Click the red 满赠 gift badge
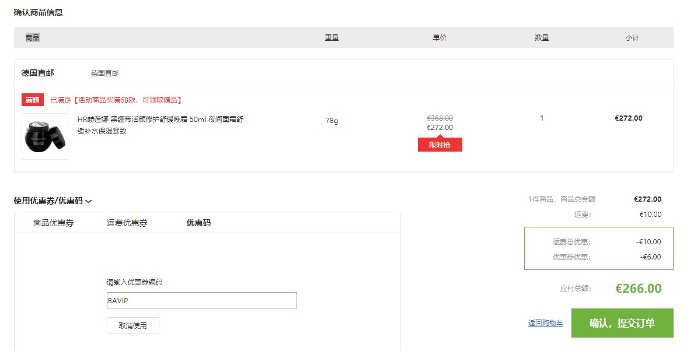Screen dimensions: 687x351 [x=33, y=100]
